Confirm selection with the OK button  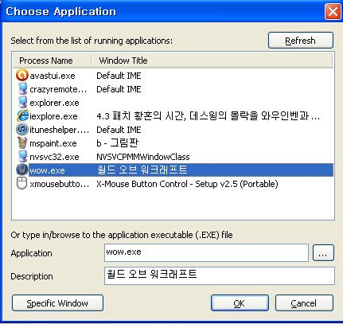[x=240, y=303]
